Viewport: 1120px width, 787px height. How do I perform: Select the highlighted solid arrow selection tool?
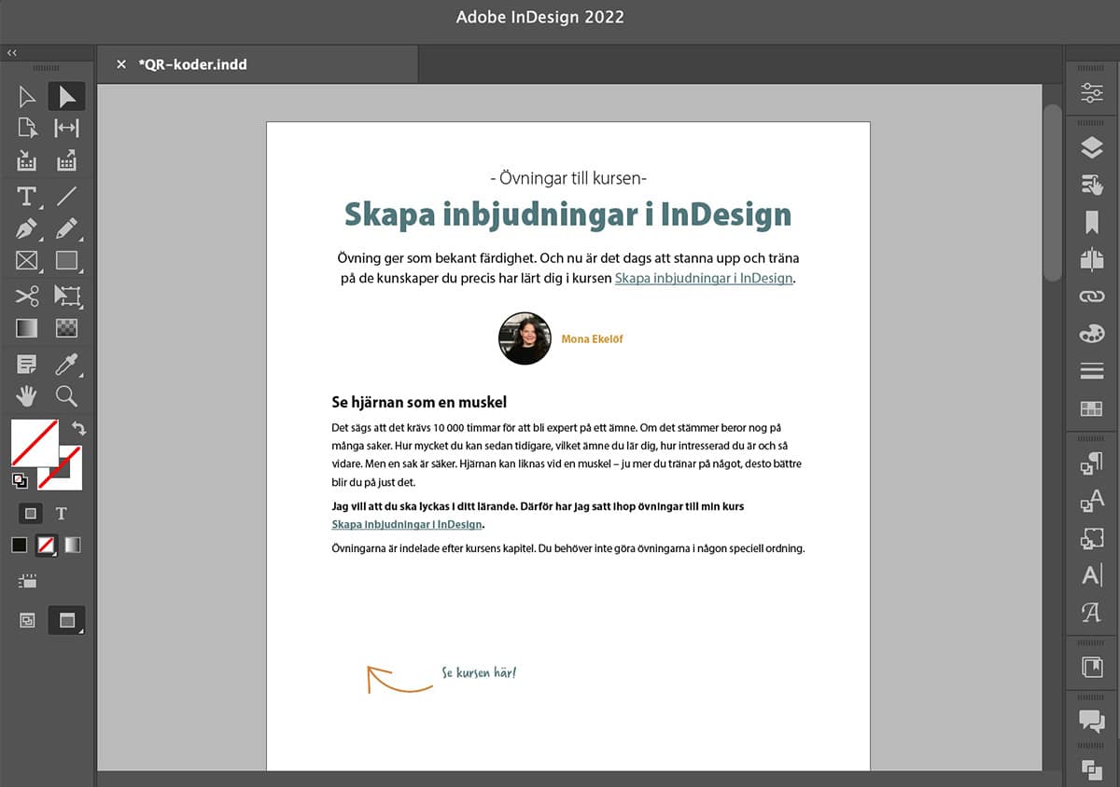pos(66,97)
